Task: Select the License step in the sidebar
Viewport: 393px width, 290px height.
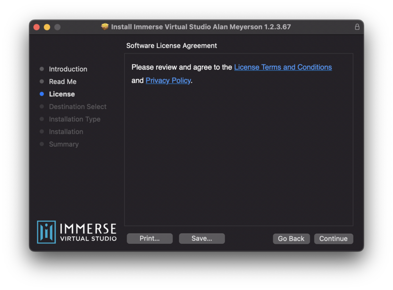Action: pyautogui.click(x=62, y=94)
